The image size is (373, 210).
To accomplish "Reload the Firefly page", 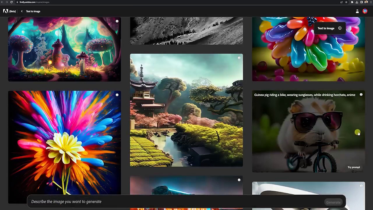I will [x=11, y=2].
